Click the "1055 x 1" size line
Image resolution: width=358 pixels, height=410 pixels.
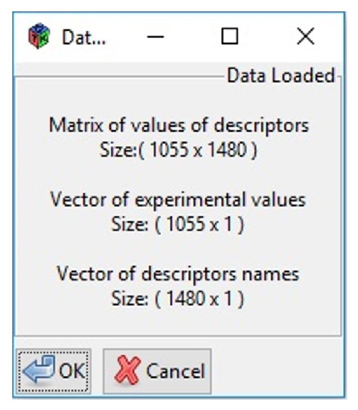178,225
